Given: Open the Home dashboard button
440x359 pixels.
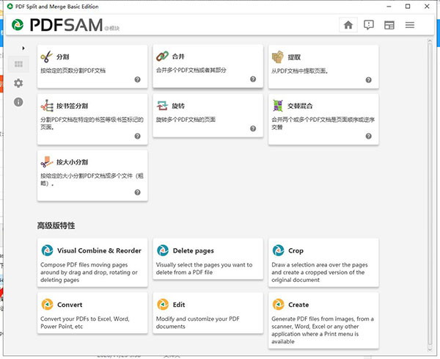Looking at the screenshot, I should pyautogui.click(x=348, y=25).
